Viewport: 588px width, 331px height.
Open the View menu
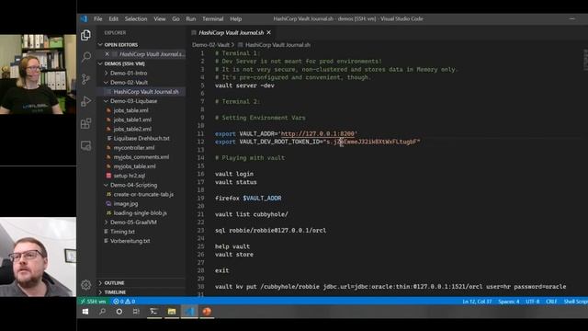160,18
